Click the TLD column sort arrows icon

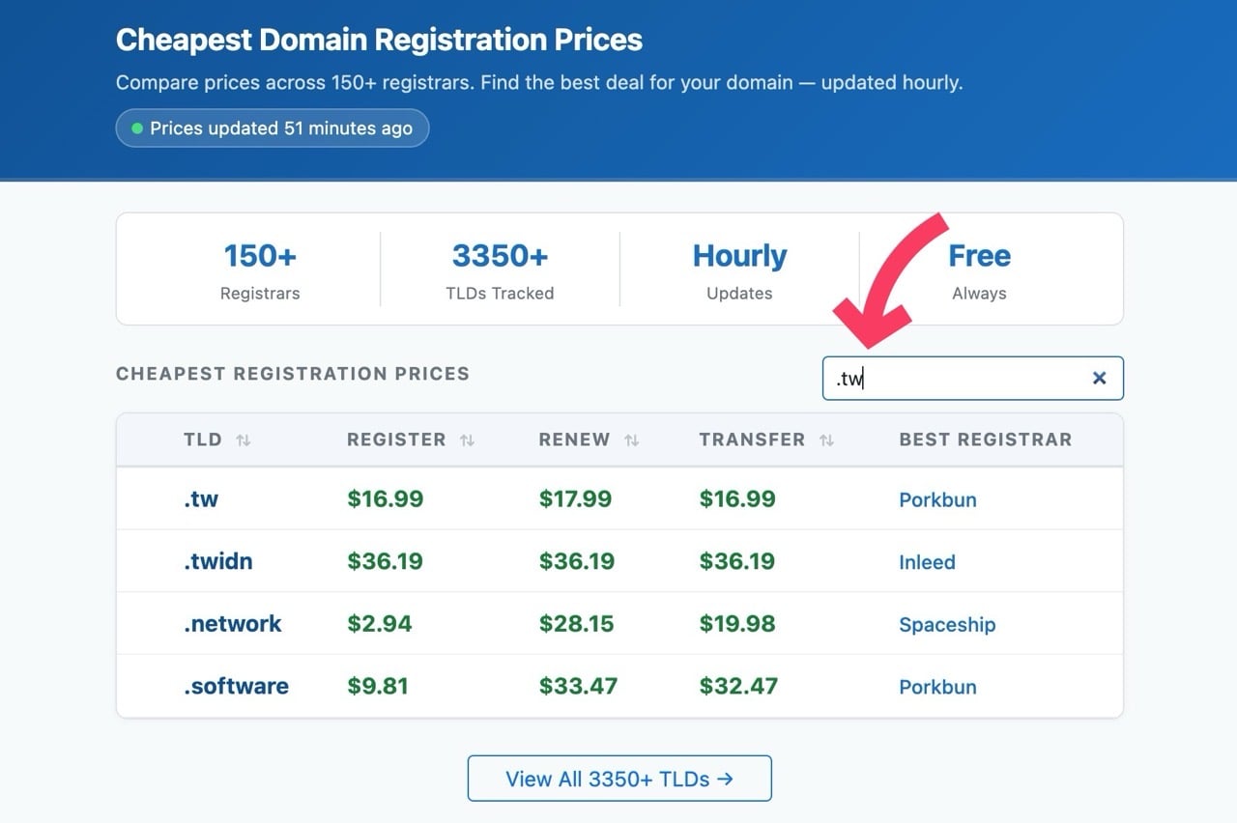coord(244,440)
